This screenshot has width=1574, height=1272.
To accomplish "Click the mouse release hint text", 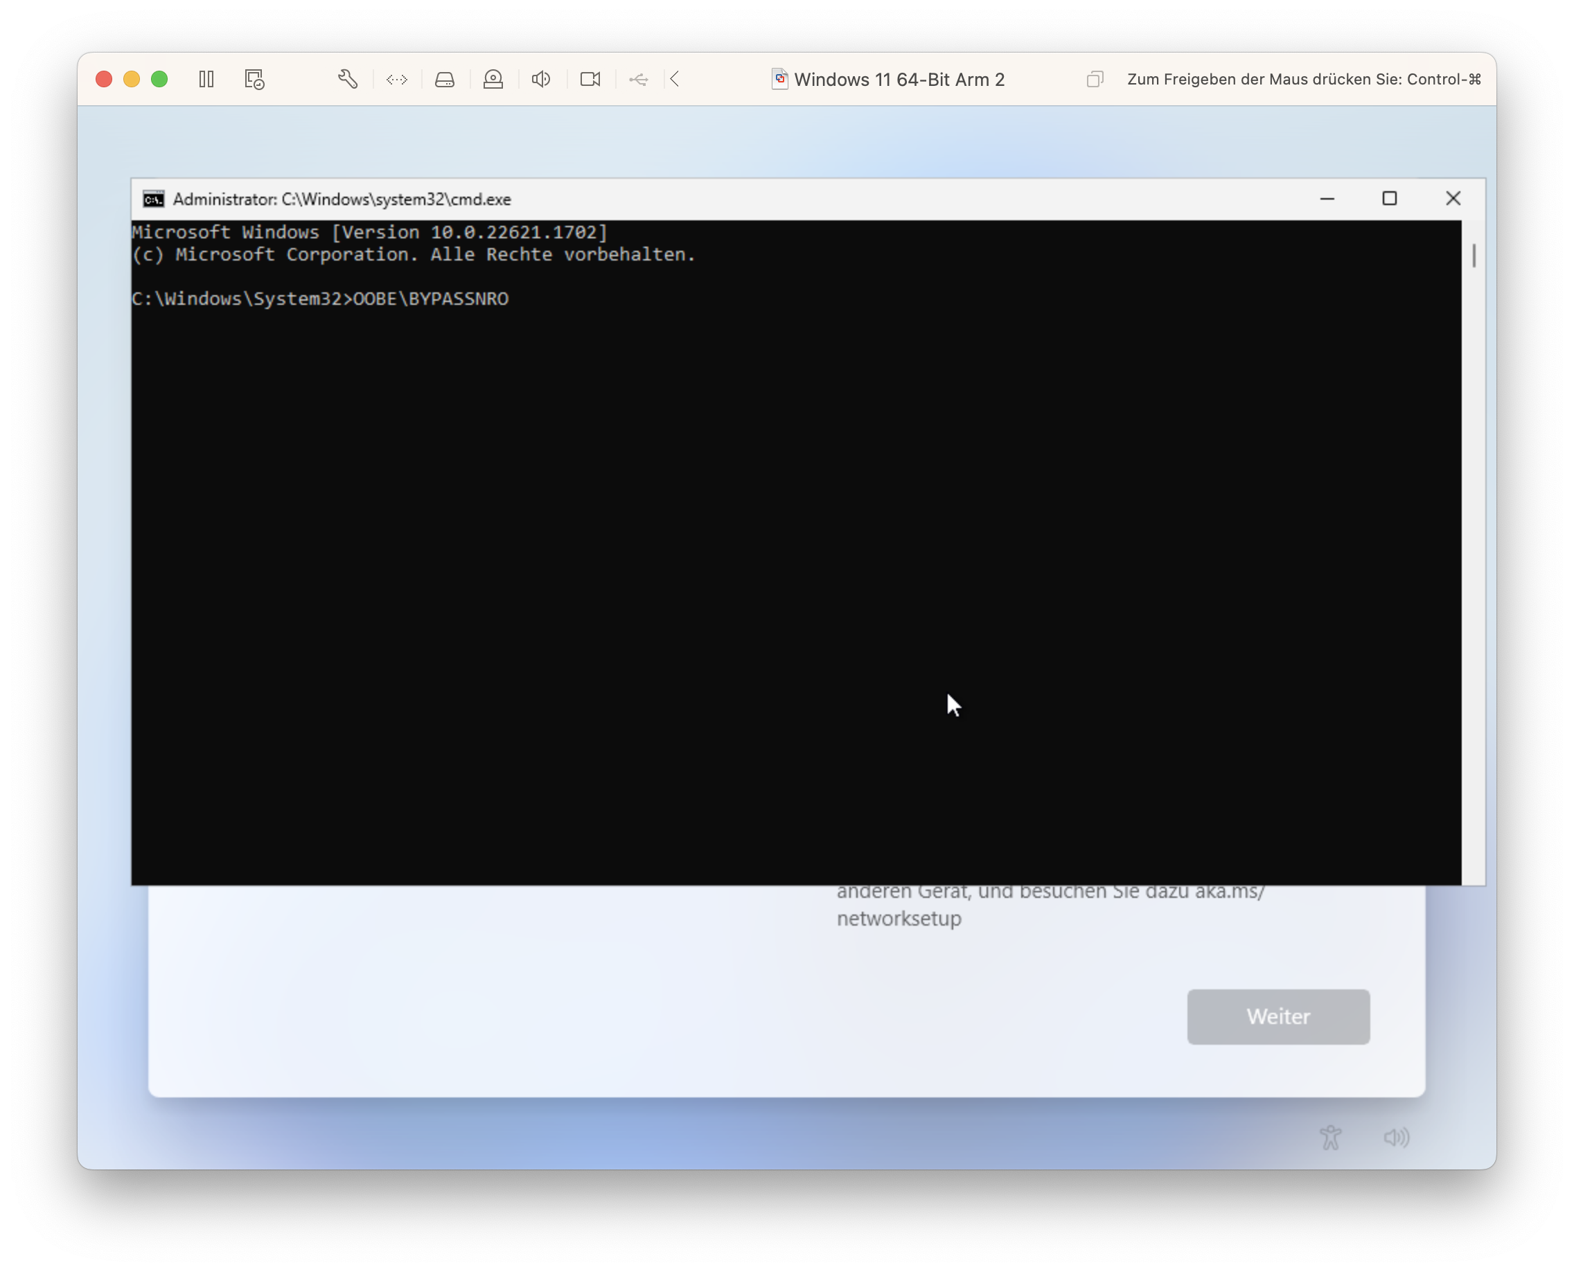I will [x=1305, y=79].
